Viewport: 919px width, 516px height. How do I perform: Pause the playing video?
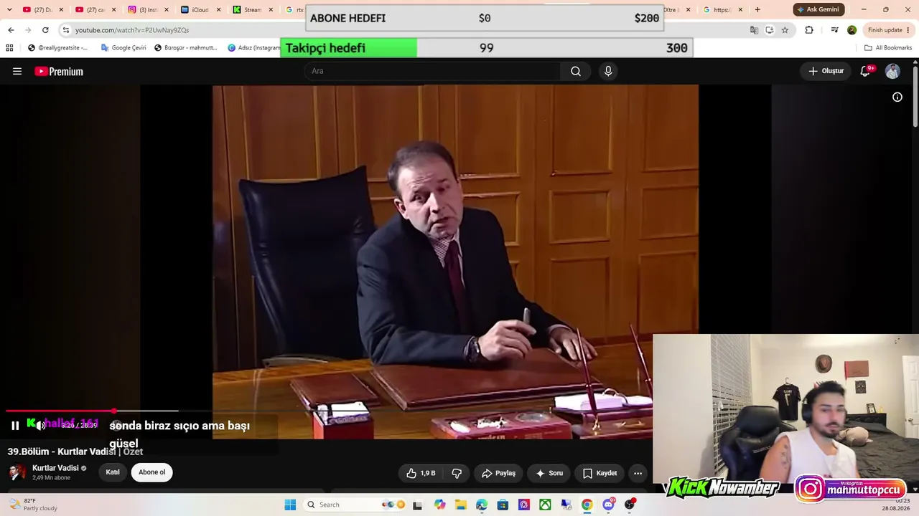tap(15, 426)
